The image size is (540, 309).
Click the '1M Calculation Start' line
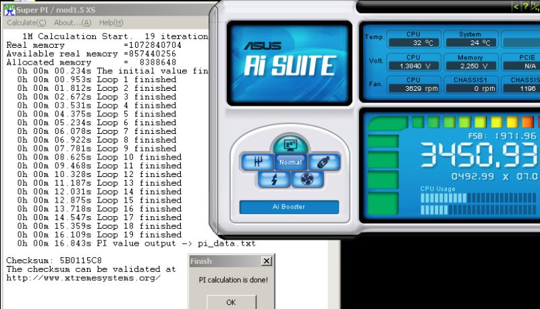[115, 36]
